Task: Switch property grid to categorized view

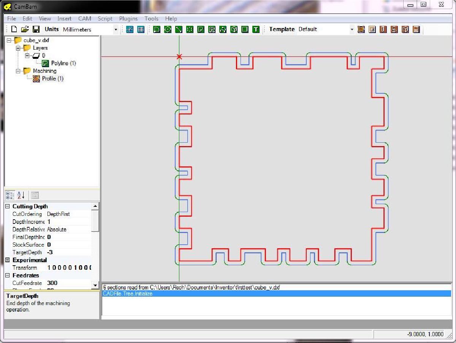Action: [x=10, y=195]
